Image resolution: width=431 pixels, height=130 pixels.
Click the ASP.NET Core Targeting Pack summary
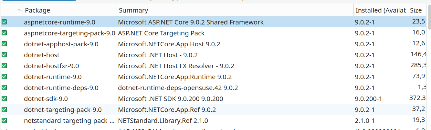click(161, 33)
